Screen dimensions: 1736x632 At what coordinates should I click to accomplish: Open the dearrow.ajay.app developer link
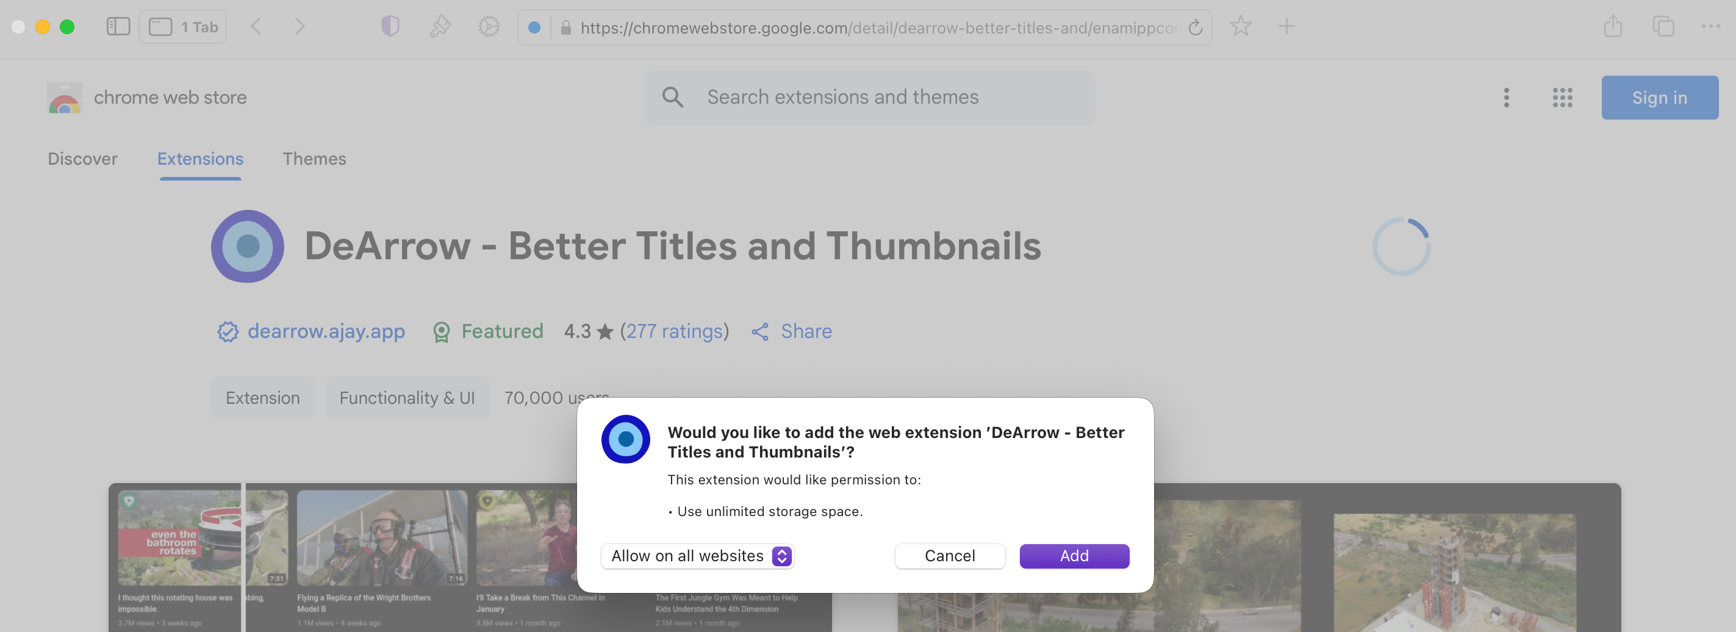(x=326, y=331)
